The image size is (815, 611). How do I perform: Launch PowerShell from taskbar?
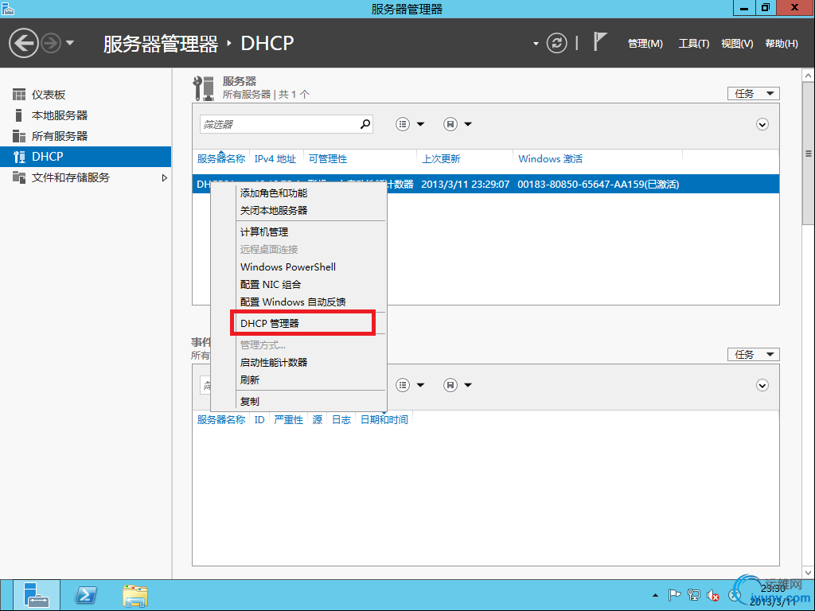pyautogui.click(x=86, y=595)
